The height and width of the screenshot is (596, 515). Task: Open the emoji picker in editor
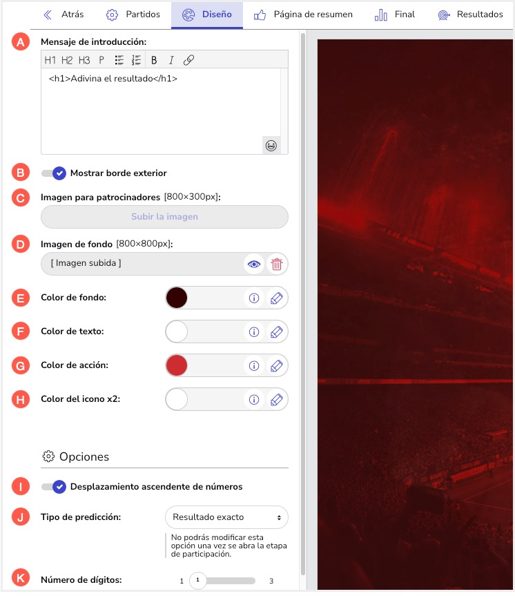pos(271,146)
